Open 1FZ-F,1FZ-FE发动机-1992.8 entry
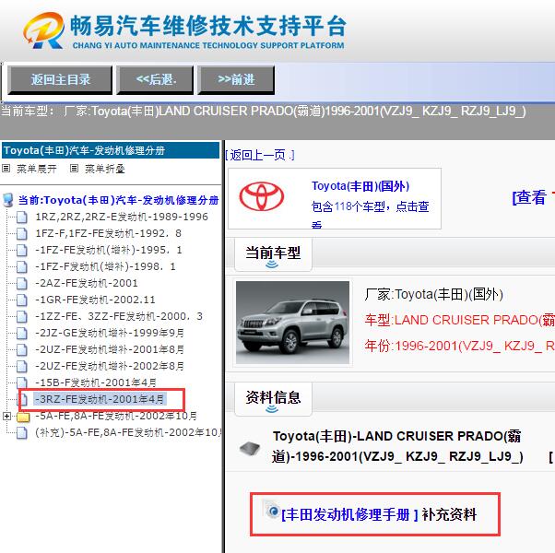555x553 pixels. pyautogui.click(x=108, y=233)
